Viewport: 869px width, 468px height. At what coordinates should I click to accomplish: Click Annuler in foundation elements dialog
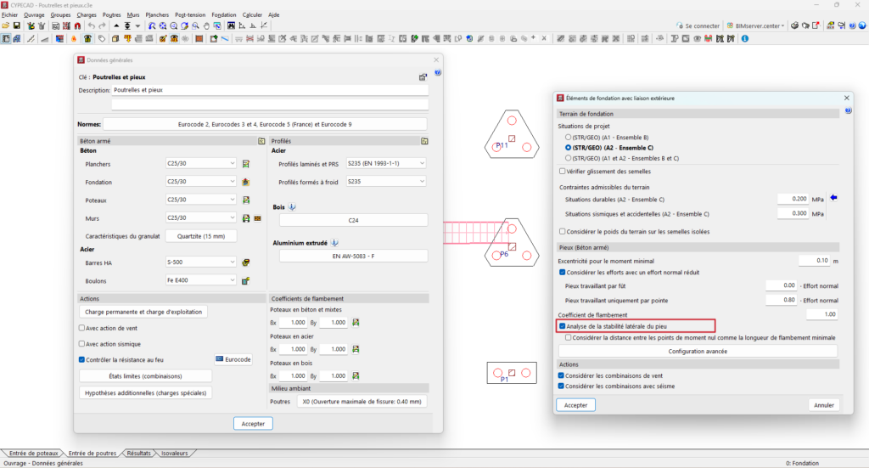[823, 405]
